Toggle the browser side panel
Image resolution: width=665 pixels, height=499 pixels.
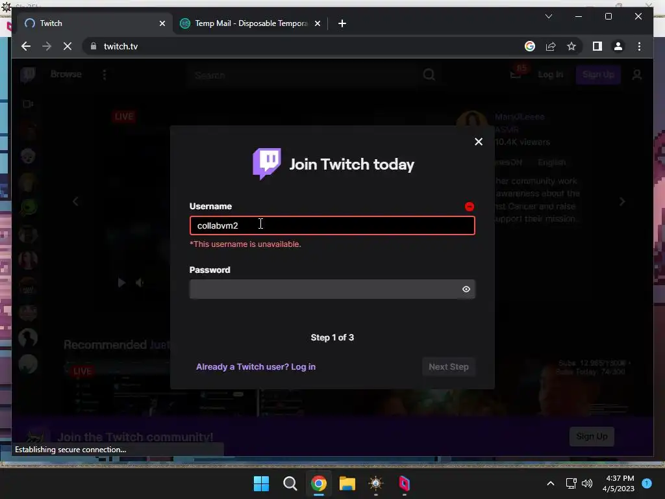click(597, 46)
